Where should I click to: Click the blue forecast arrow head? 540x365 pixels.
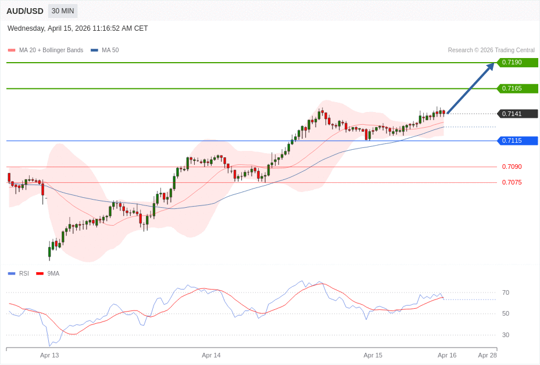(x=490, y=67)
